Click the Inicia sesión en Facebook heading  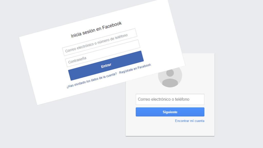pyautogui.click(x=96, y=30)
